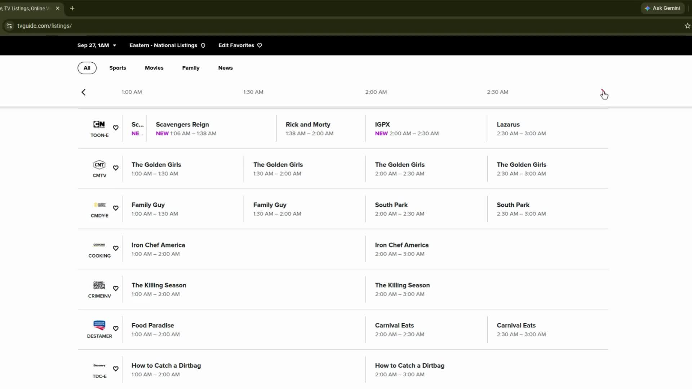The height and width of the screenshot is (389, 692).
Task: Go to earlier times with left arrow
Action: (x=84, y=92)
